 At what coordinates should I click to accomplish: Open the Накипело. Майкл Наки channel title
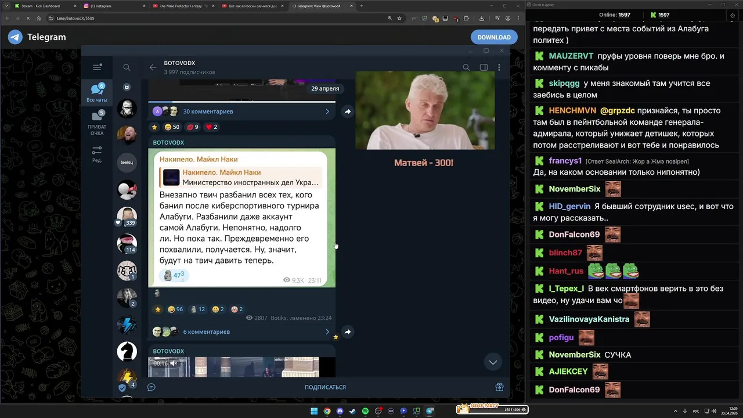199,159
